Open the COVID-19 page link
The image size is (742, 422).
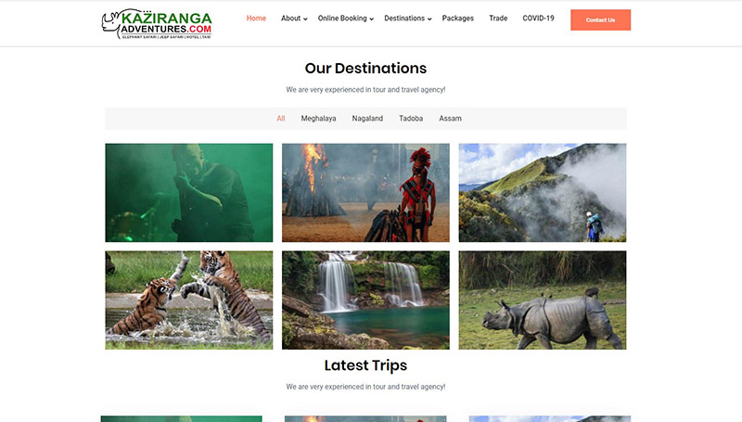(x=538, y=19)
